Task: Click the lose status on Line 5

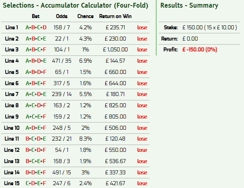Action: click(x=142, y=72)
